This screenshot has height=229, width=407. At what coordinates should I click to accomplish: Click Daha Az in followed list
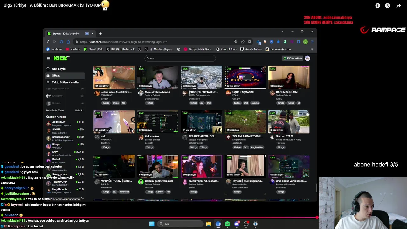pyautogui.click(x=79, y=110)
